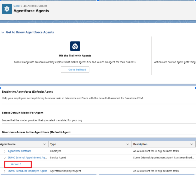The height and width of the screenshot is (175, 196).
Task: Click the Setup gear icon
Action: (7, 9)
